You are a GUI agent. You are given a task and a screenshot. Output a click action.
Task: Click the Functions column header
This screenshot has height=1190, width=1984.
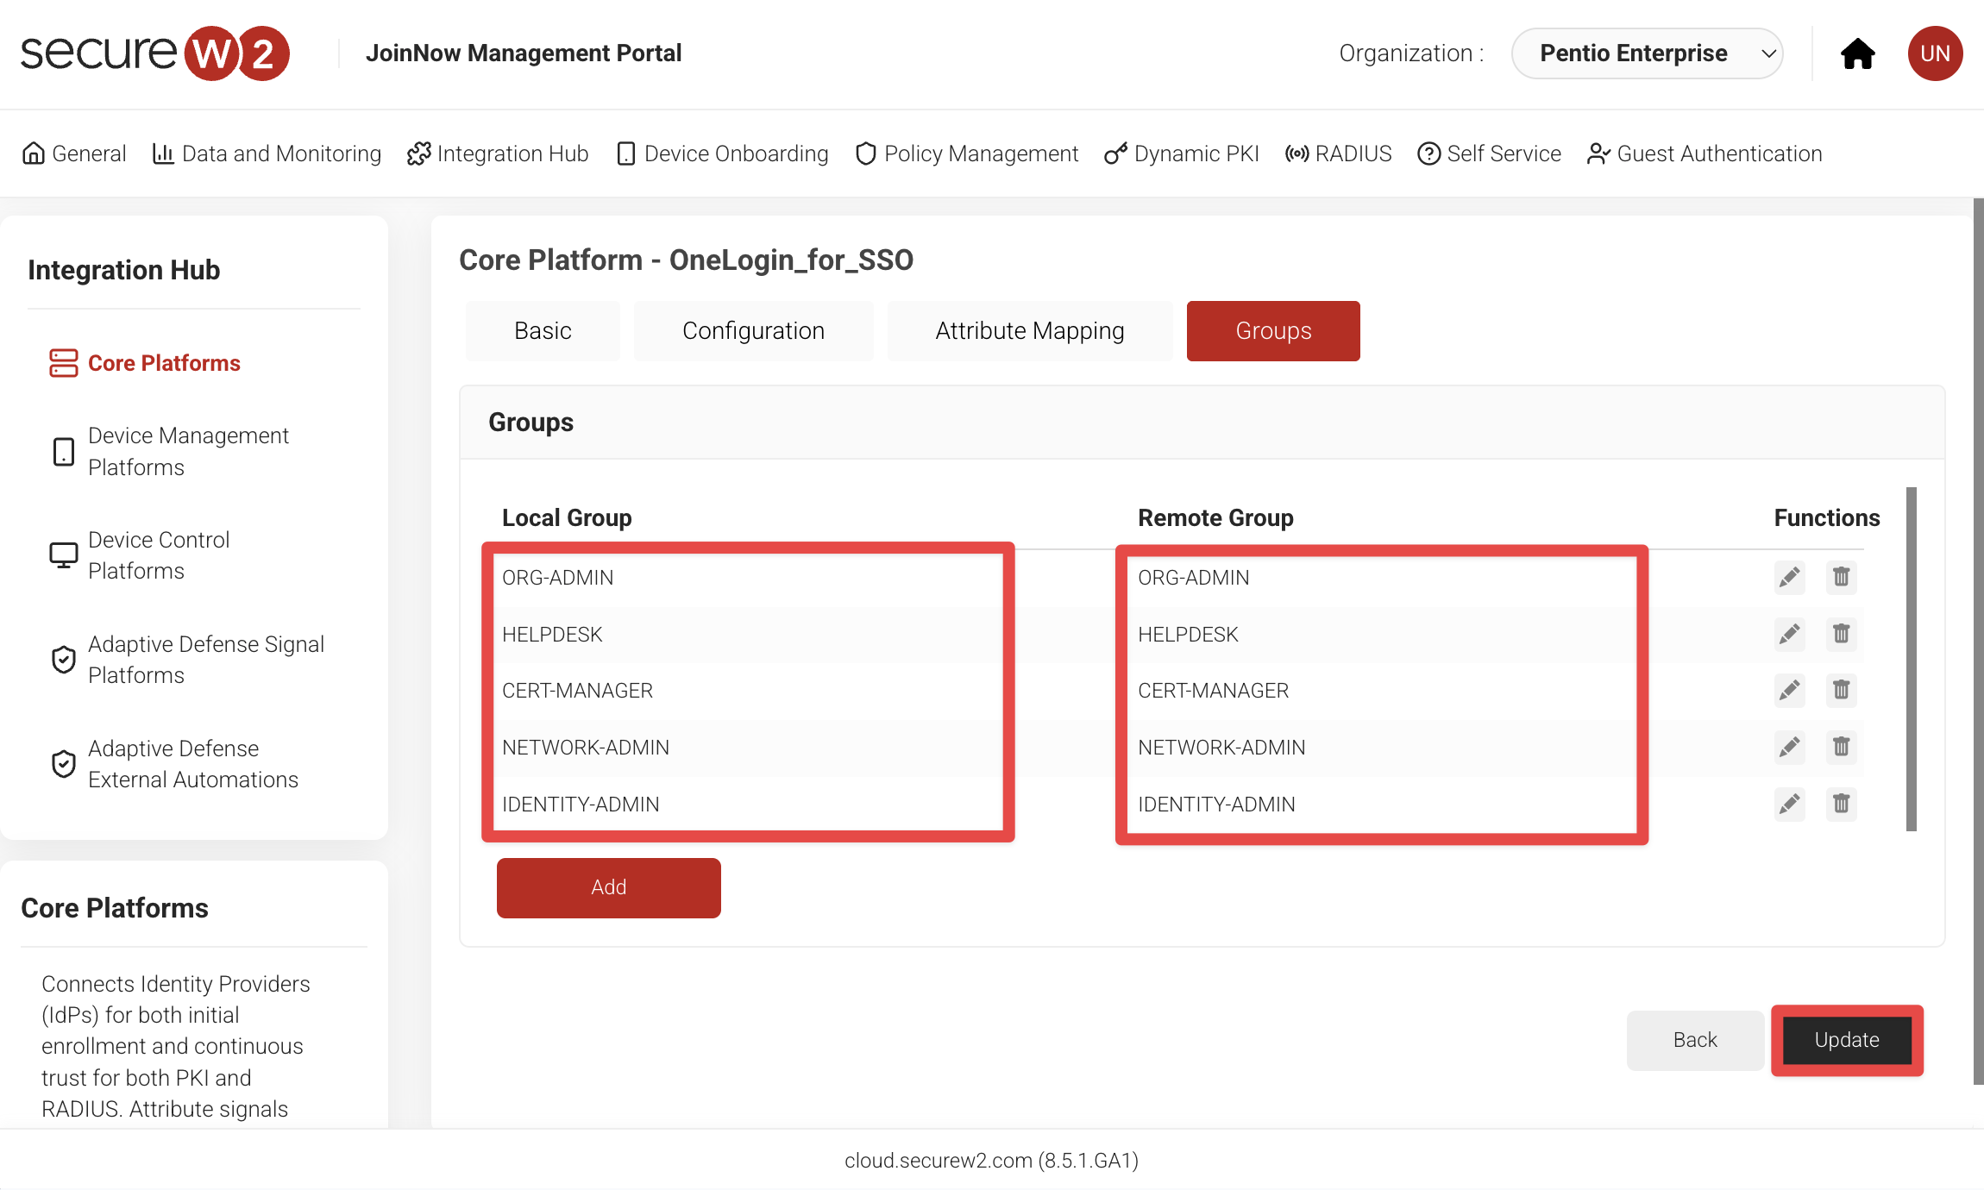click(x=1826, y=517)
